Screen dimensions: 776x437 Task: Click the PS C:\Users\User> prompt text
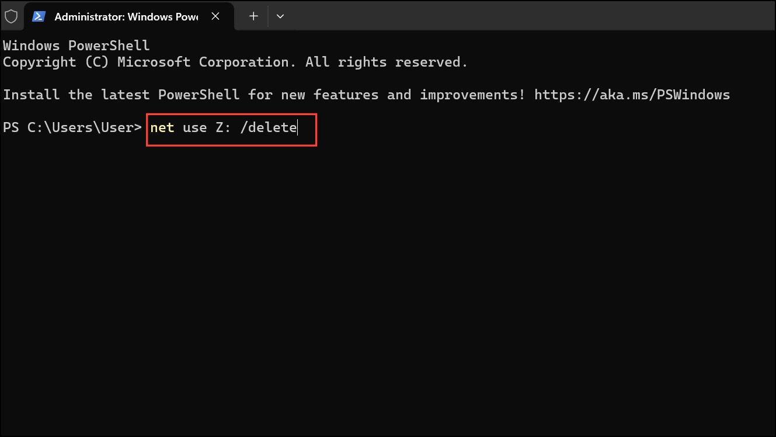[x=72, y=127]
